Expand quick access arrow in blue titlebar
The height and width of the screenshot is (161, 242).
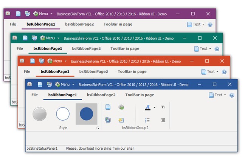click(x=73, y=84)
